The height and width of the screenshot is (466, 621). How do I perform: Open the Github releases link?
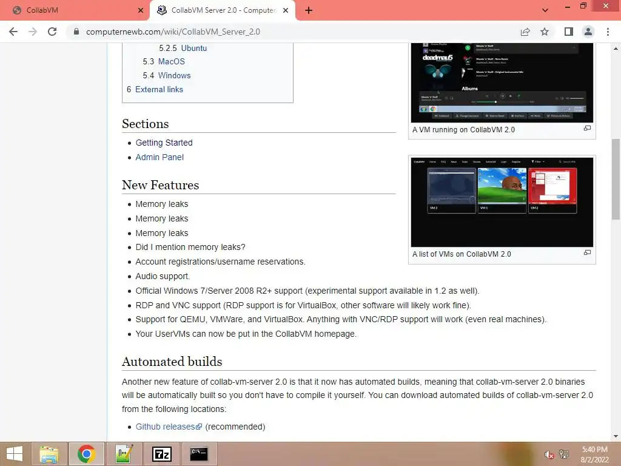[x=169, y=427]
